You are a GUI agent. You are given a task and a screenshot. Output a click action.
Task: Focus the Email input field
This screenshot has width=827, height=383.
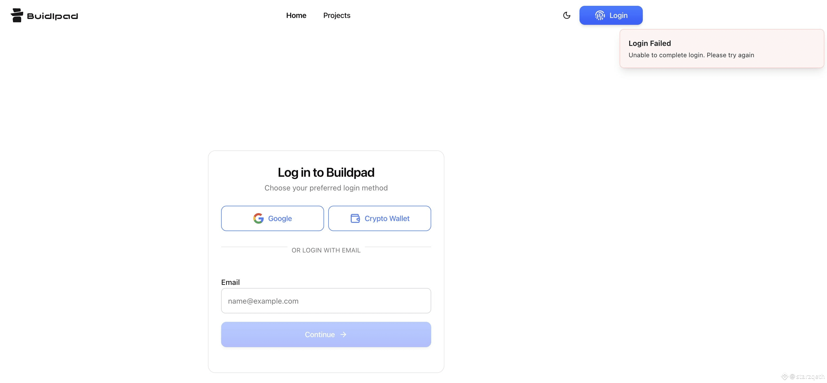[x=326, y=301]
